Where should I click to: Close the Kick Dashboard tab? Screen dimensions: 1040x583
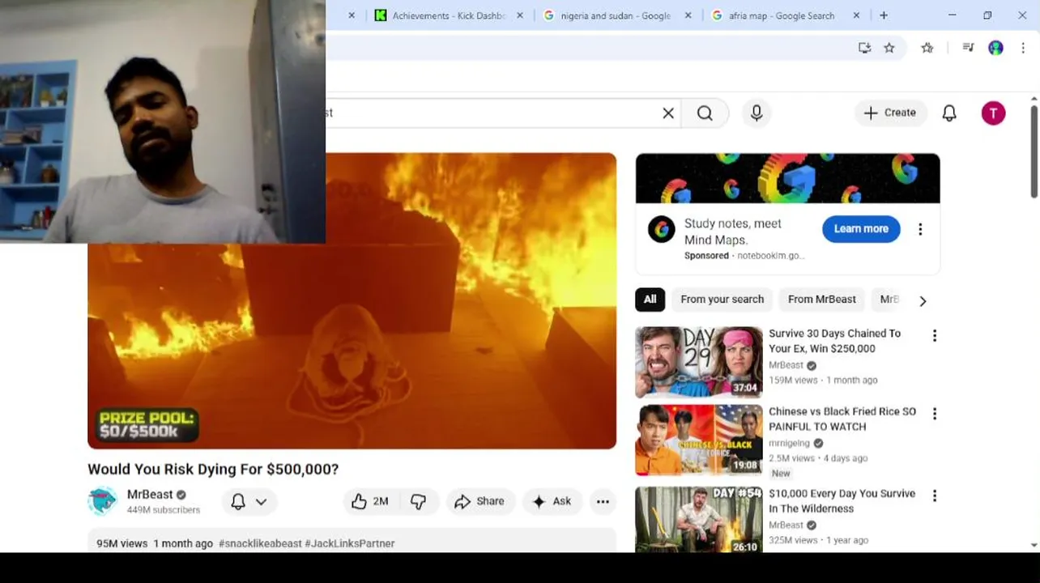(x=520, y=15)
